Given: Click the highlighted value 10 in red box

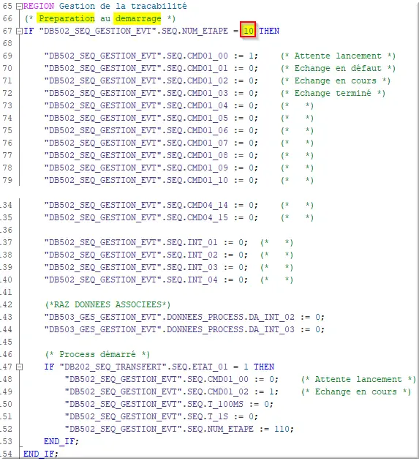Looking at the screenshot, I should point(248,30).
